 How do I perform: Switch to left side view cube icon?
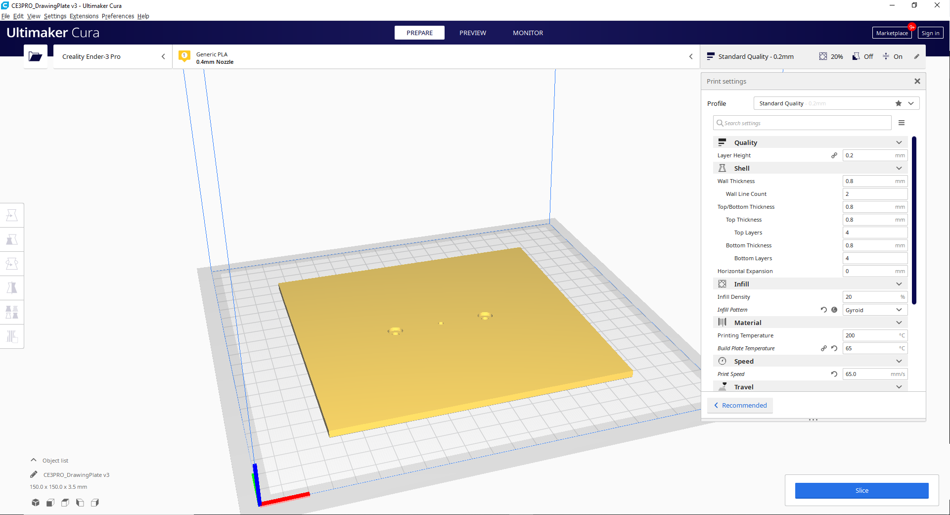pos(80,503)
